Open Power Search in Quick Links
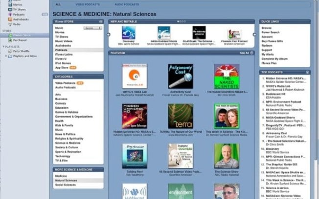This screenshot has height=199, width=319. pos(271,33)
